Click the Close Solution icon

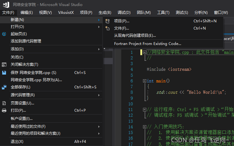tap(4, 65)
